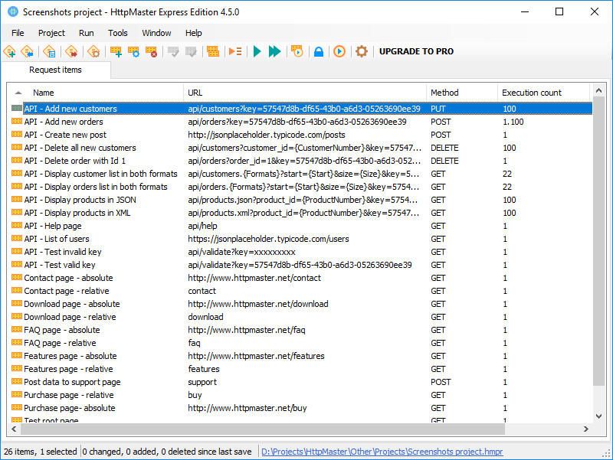Screen dimensions: 613x460
Task: Start project execution with green play icon
Action: pos(255,52)
